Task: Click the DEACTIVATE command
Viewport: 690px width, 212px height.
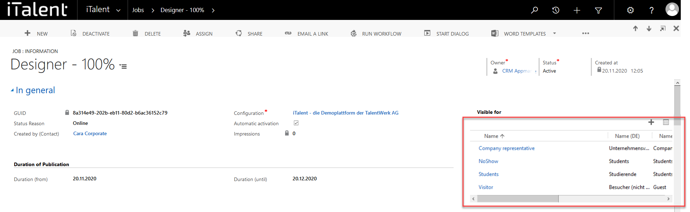Action: tap(90, 33)
